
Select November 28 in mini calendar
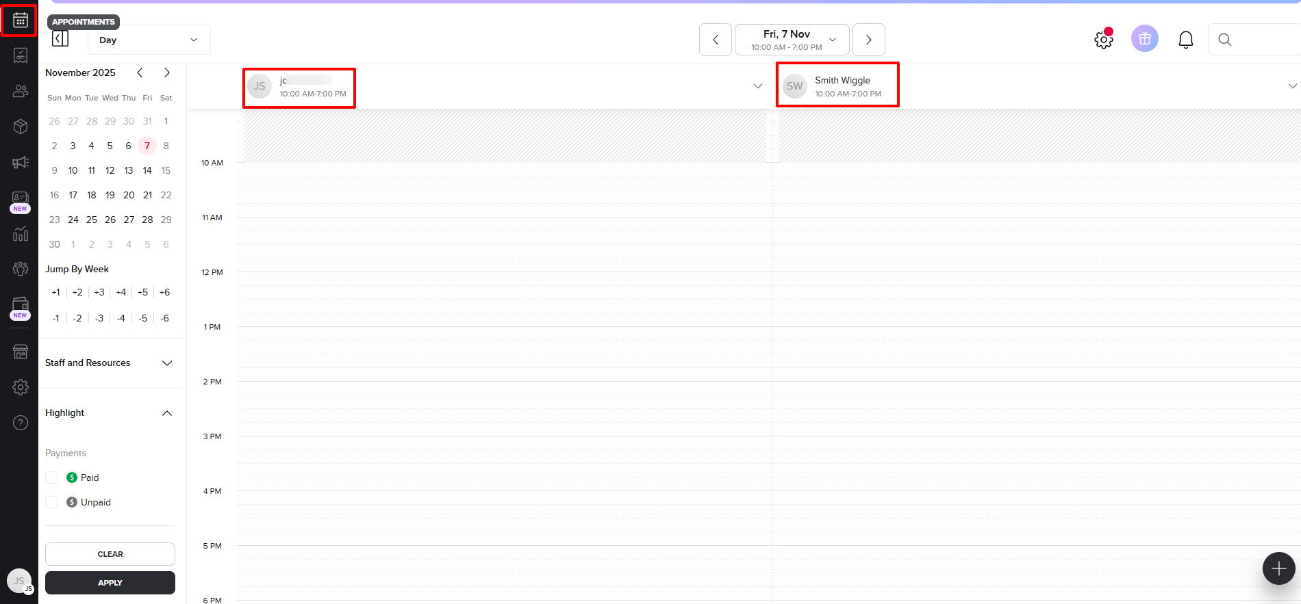pyautogui.click(x=147, y=220)
